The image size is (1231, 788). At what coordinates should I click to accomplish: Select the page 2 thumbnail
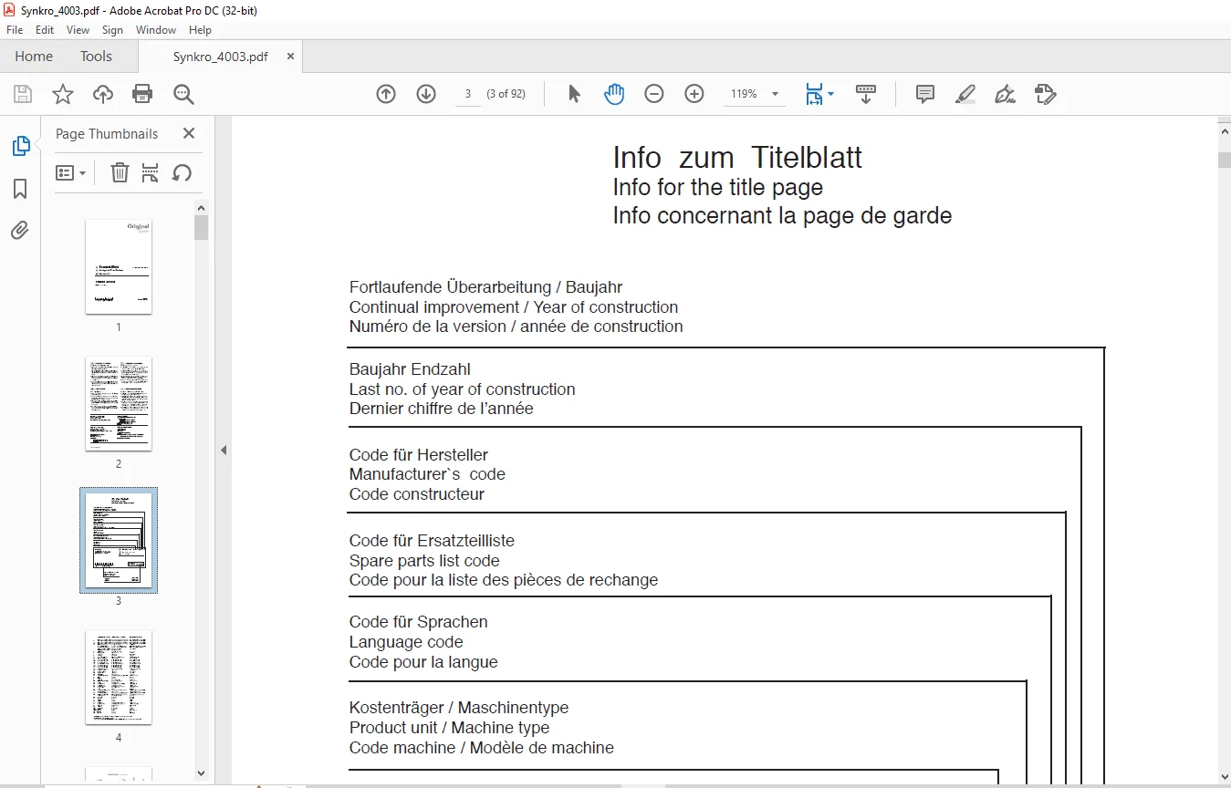click(x=119, y=404)
